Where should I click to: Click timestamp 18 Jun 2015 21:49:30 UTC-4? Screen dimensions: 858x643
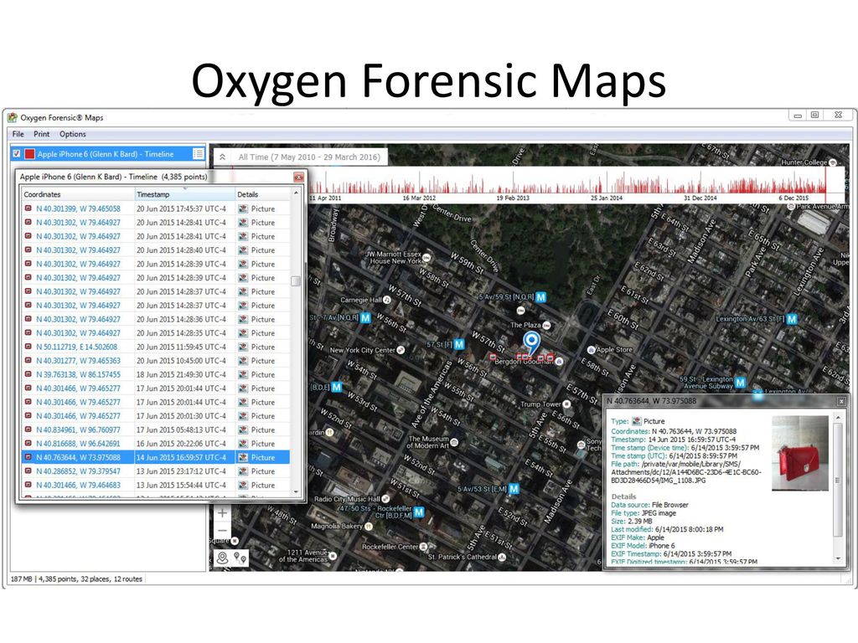pyautogui.click(x=181, y=374)
